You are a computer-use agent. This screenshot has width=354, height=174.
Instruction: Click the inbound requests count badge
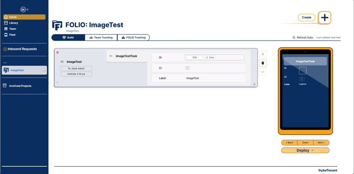click(5, 49)
